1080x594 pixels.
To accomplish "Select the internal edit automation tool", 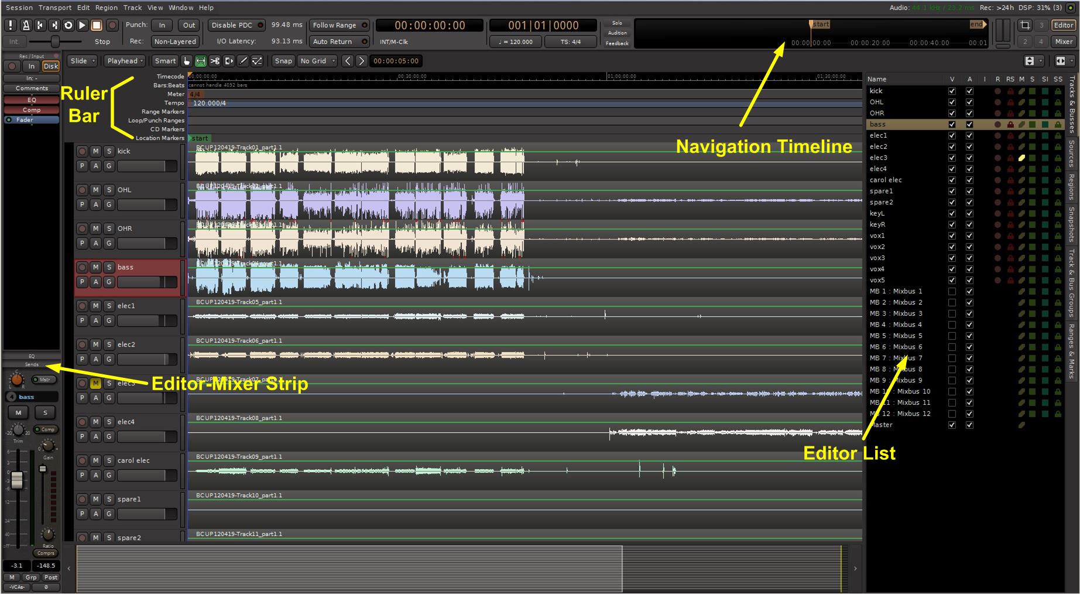I will (x=257, y=61).
